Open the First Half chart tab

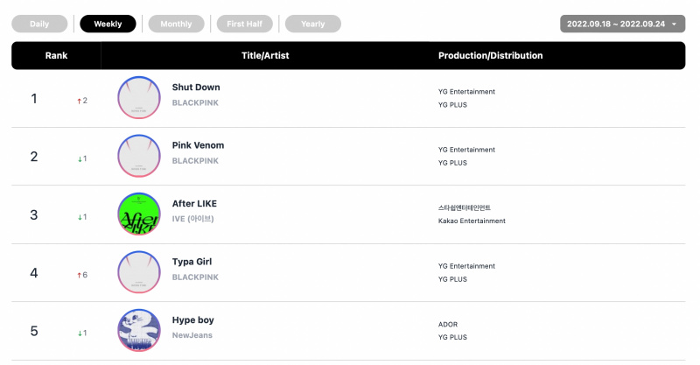tap(244, 24)
